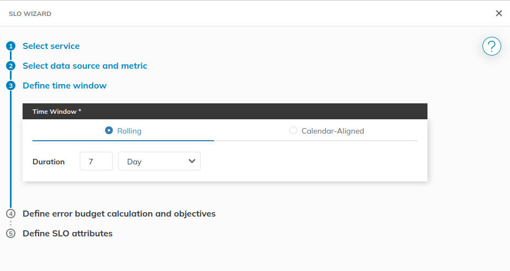Switch to the Rolling tab label
This screenshot has height=271, width=510.
click(129, 131)
